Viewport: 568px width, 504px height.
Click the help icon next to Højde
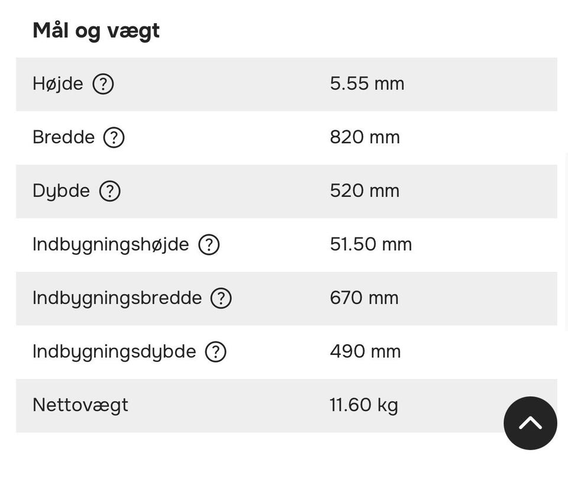103,84
